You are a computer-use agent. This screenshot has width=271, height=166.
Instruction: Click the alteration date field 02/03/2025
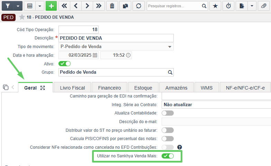point(79,55)
